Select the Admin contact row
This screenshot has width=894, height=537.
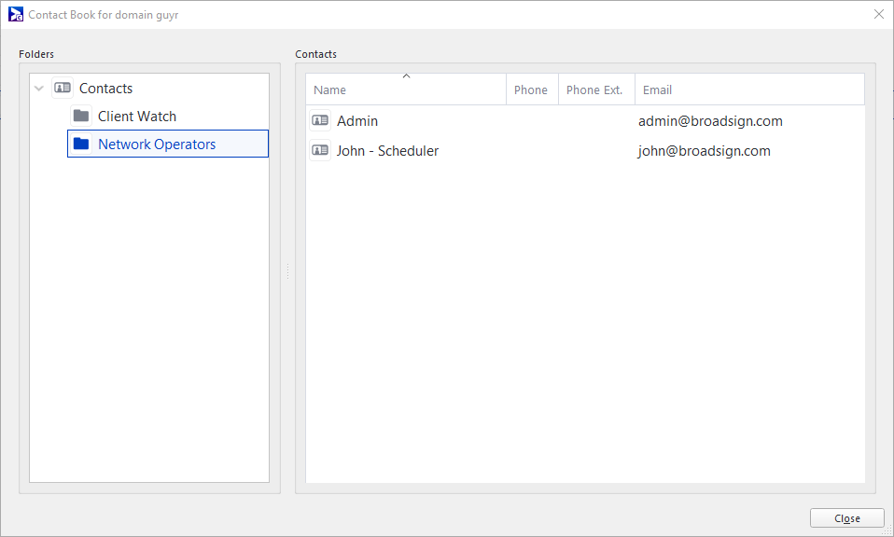tap(585, 120)
